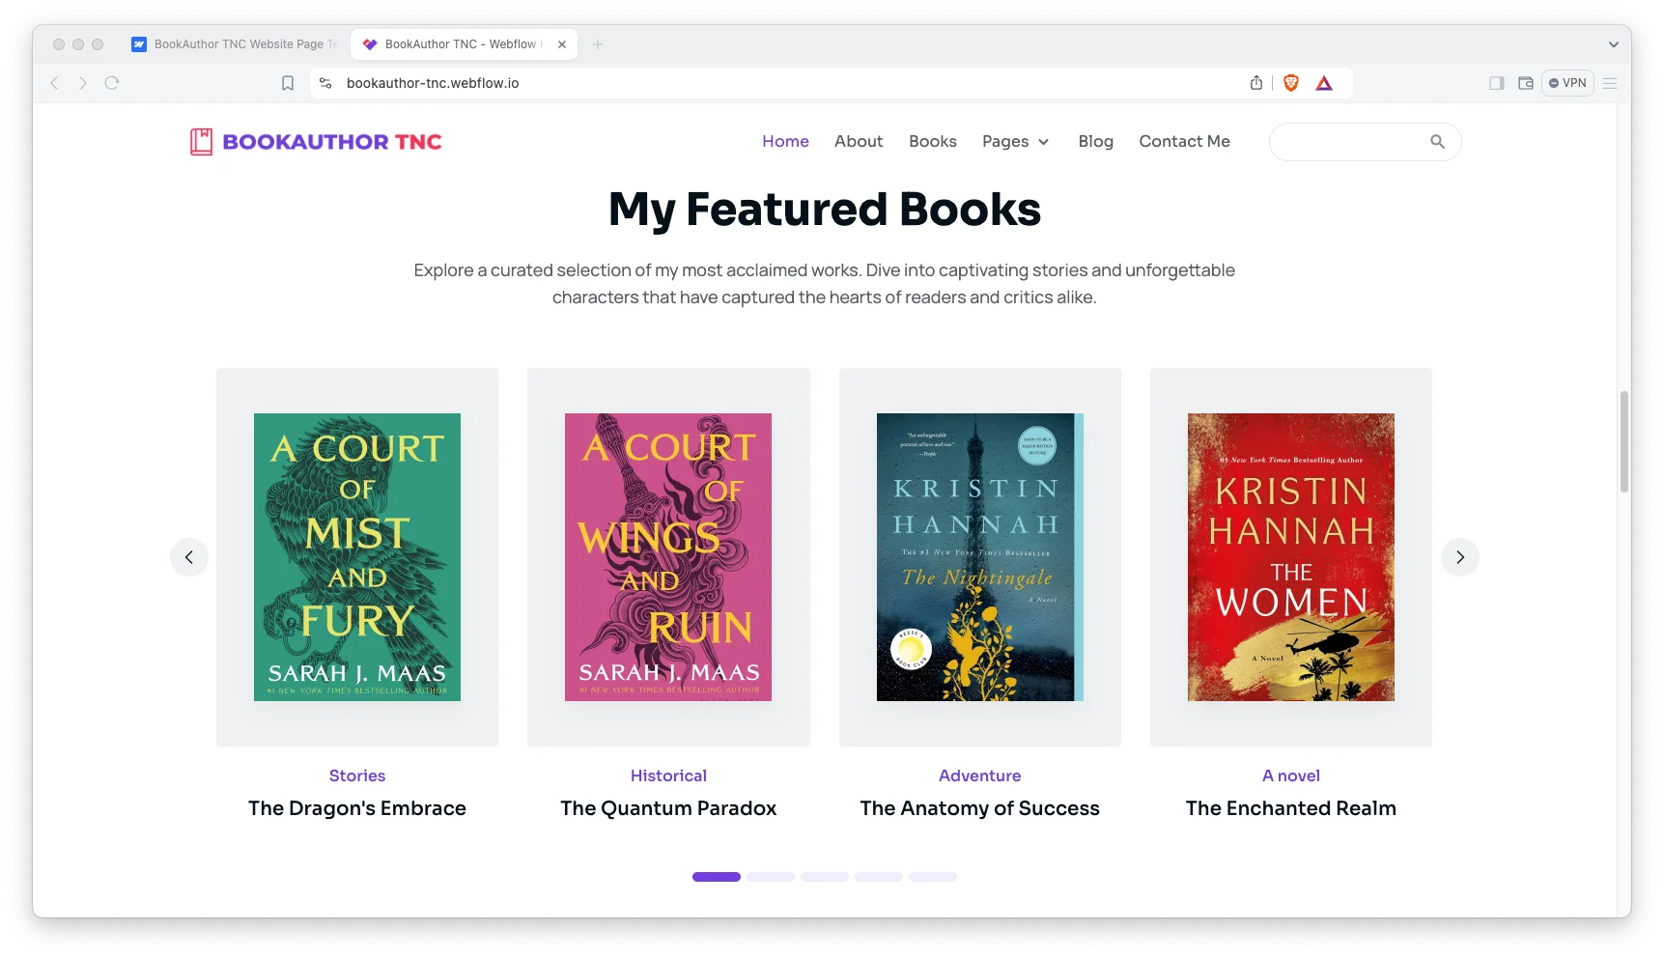Click the bookmark icon beside address bar
This screenshot has width=1664, height=958.
tap(287, 83)
